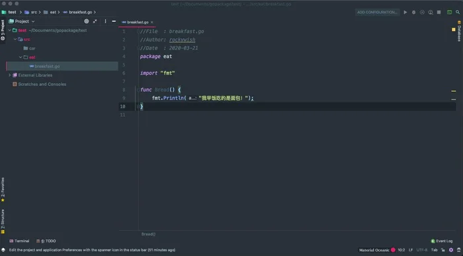Click rockywish author name in comment
463x256 pixels.
pos(182,40)
